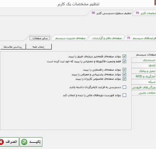Enable 'دسترسی به فرایند لایه‌برگردان' checkbox
The image size is (156, 149).
coord(124,87)
